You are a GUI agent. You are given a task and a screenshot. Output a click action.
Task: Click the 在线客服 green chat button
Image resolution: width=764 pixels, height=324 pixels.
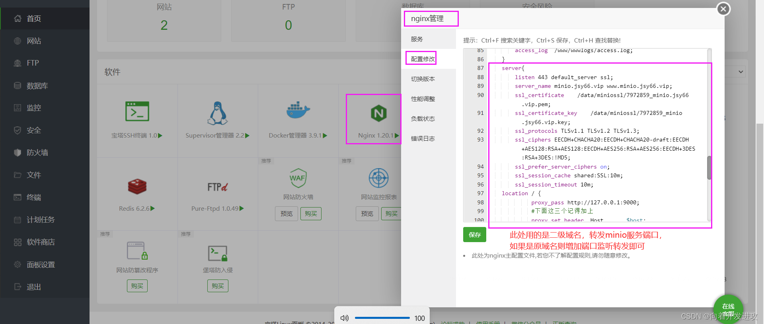click(728, 309)
